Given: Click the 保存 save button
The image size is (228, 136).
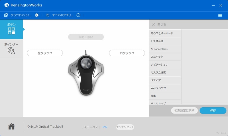Looking at the screenshot, I should pyautogui.click(x=213, y=110).
